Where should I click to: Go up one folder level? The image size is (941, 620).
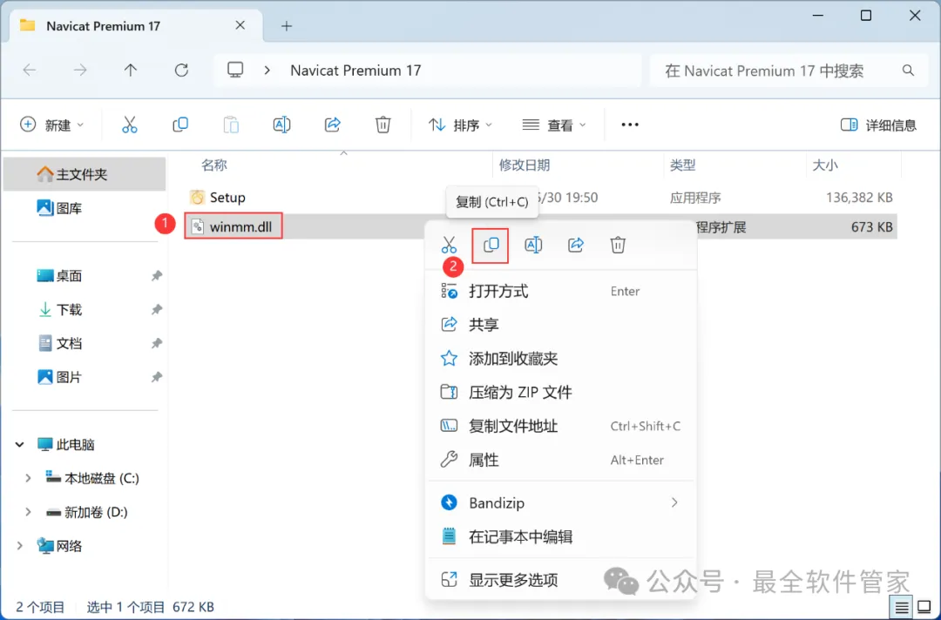coord(130,71)
